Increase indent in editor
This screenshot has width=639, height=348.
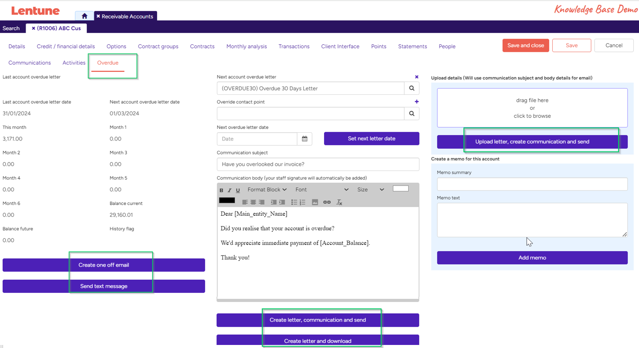point(282,202)
